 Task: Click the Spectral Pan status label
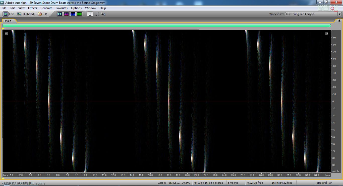pyautogui.click(x=324, y=183)
